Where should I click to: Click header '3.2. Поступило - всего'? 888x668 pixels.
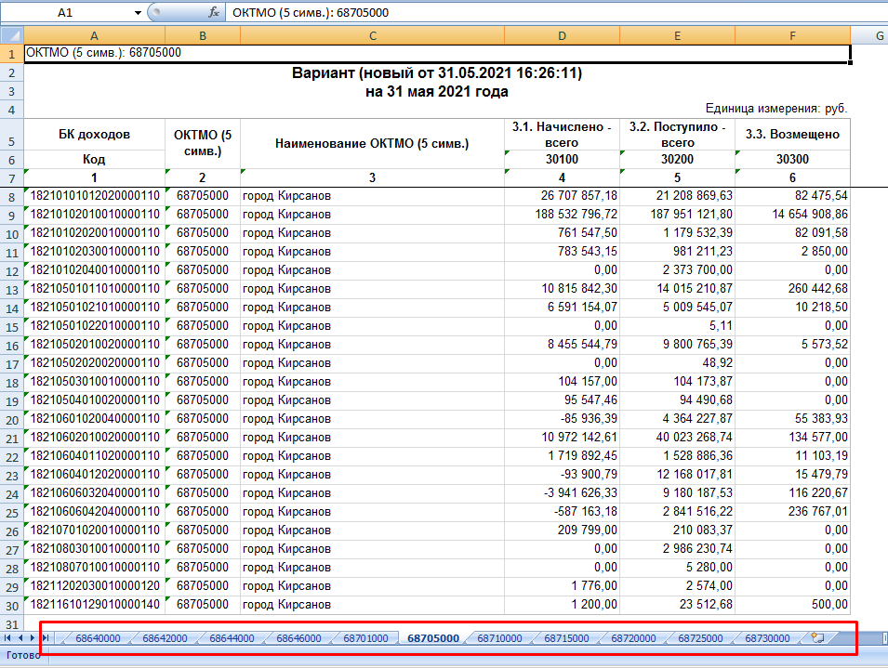pos(677,135)
